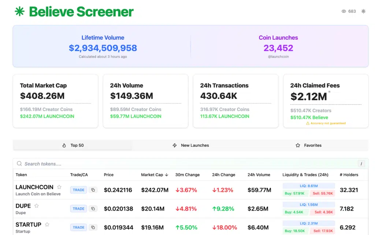375x235 pixels.
Task: Click the eye viewers count icon
Action: pos(344,11)
